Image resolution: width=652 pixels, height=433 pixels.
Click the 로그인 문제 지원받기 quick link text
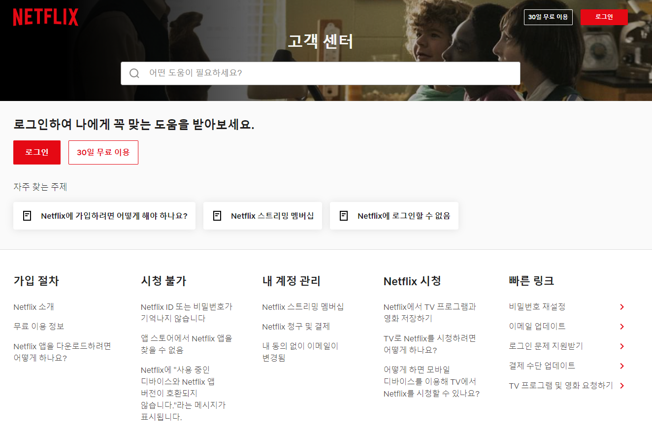point(546,346)
